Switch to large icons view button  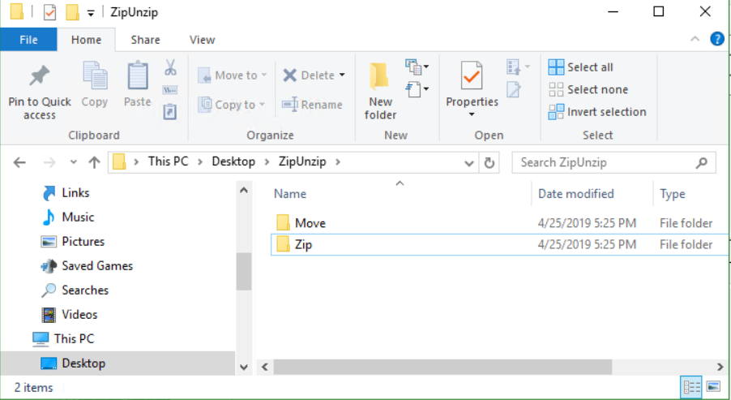pyautogui.click(x=713, y=387)
